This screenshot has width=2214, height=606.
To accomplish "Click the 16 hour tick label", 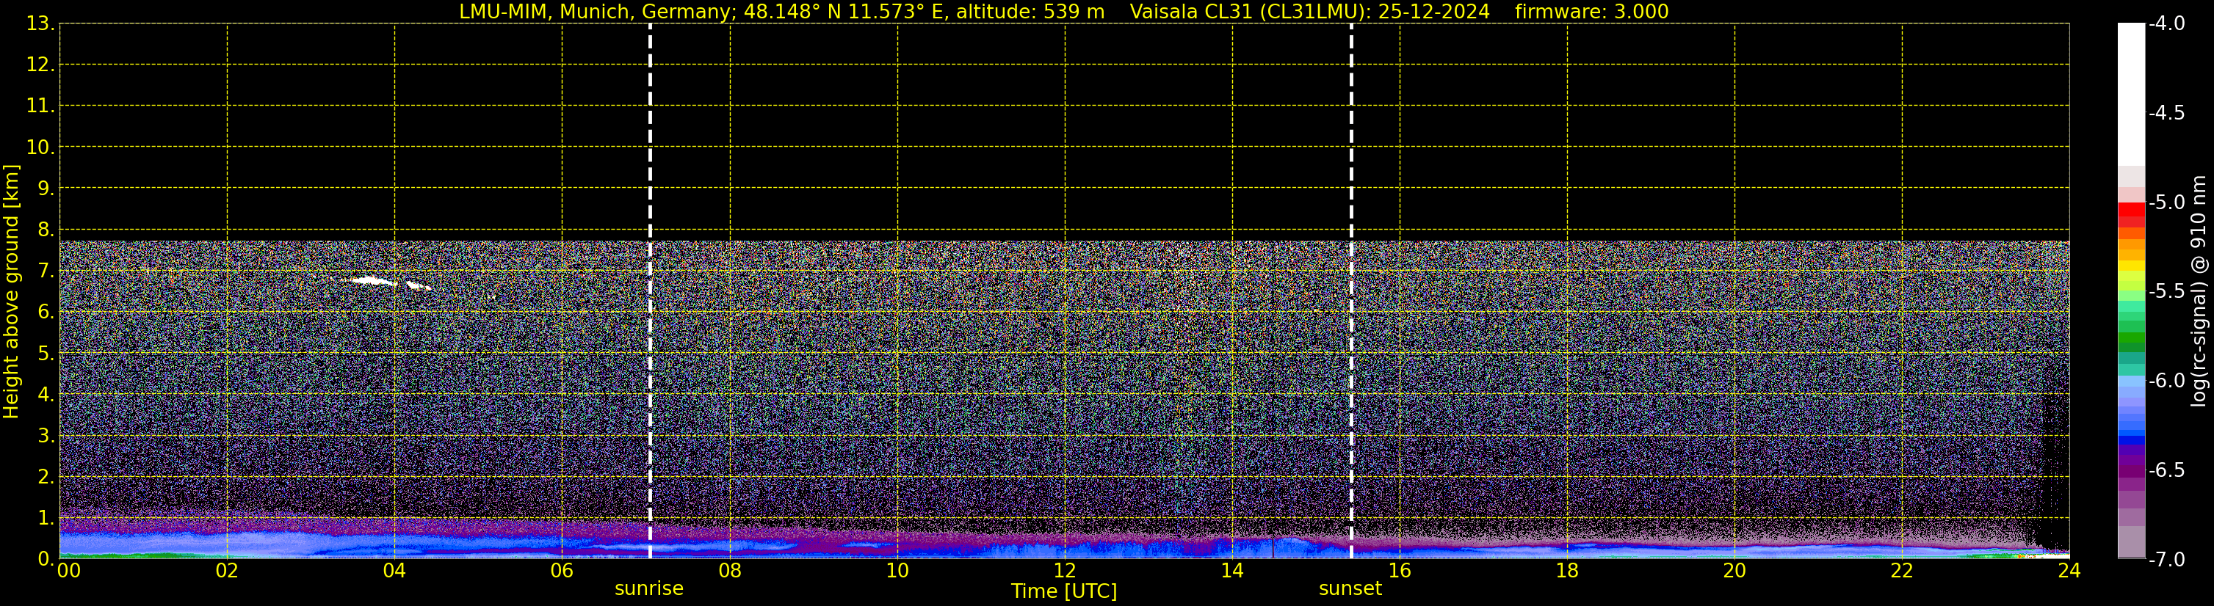I will pyautogui.click(x=1400, y=571).
